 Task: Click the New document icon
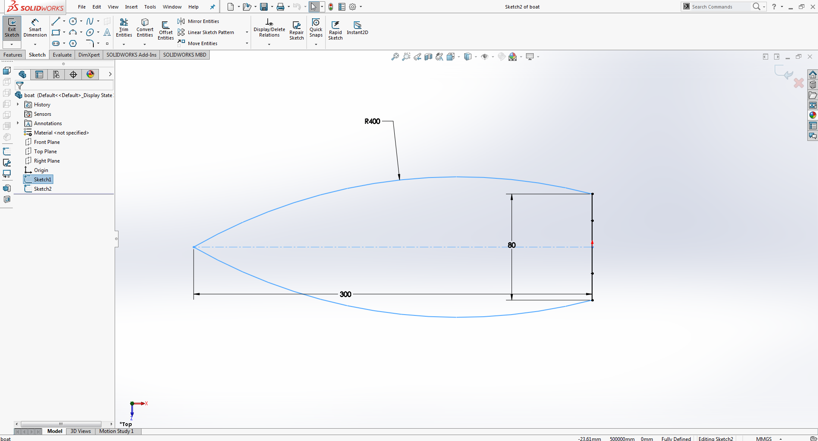[231, 7]
